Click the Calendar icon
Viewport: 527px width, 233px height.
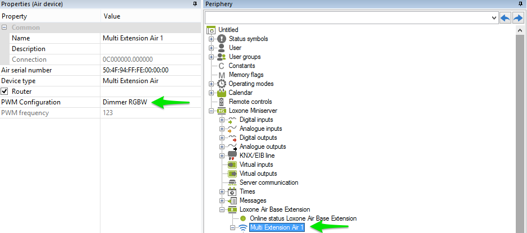222,93
